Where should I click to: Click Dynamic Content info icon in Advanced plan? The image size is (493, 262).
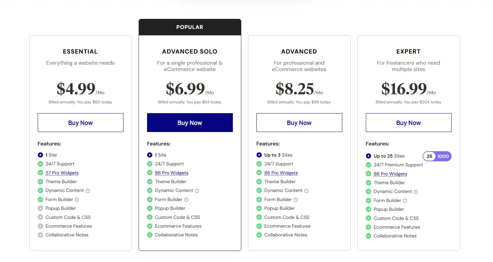coord(307,191)
